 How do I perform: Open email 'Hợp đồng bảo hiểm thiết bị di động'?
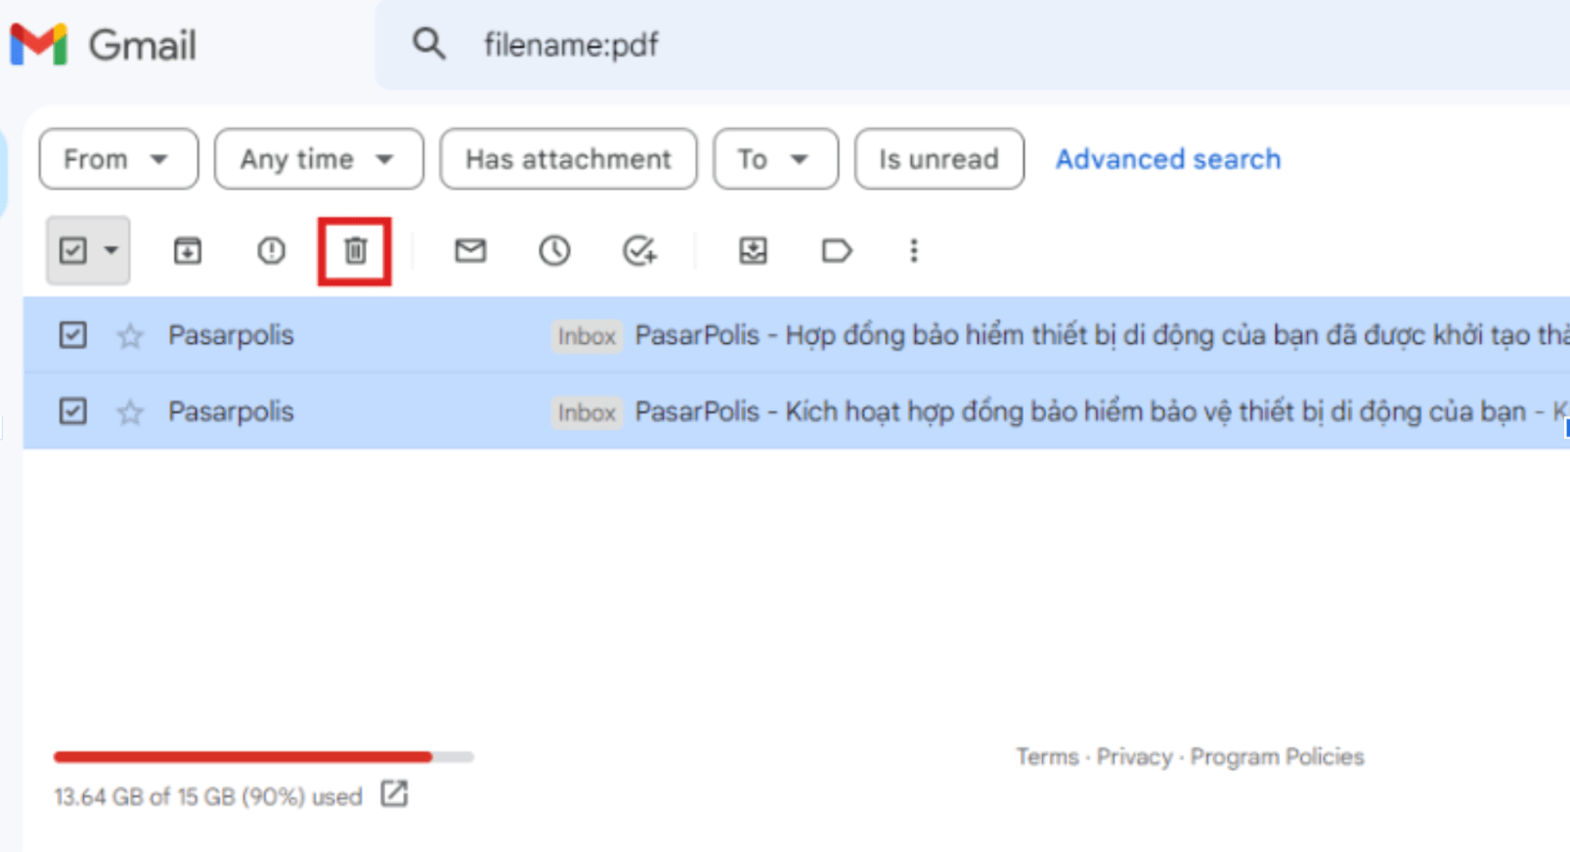click(x=796, y=335)
